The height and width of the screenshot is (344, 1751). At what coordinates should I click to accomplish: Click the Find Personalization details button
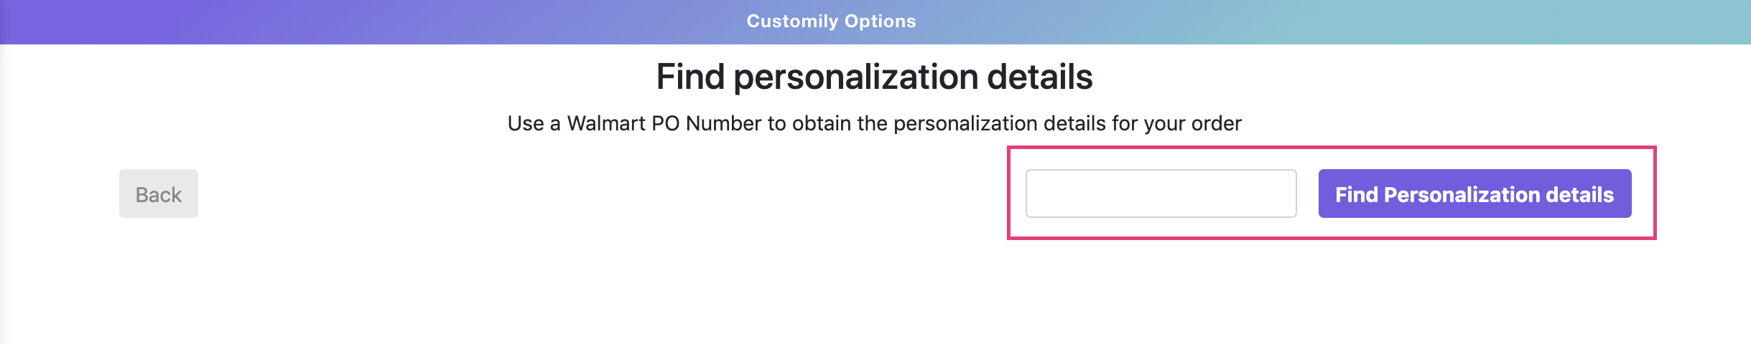pos(1474,193)
